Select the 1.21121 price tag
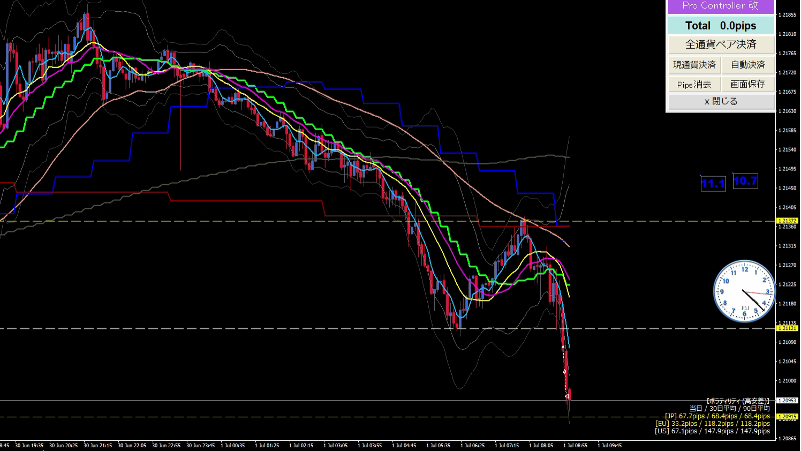Image resolution: width=801 pixels, height=451 pixels. [x=787, y=328]
